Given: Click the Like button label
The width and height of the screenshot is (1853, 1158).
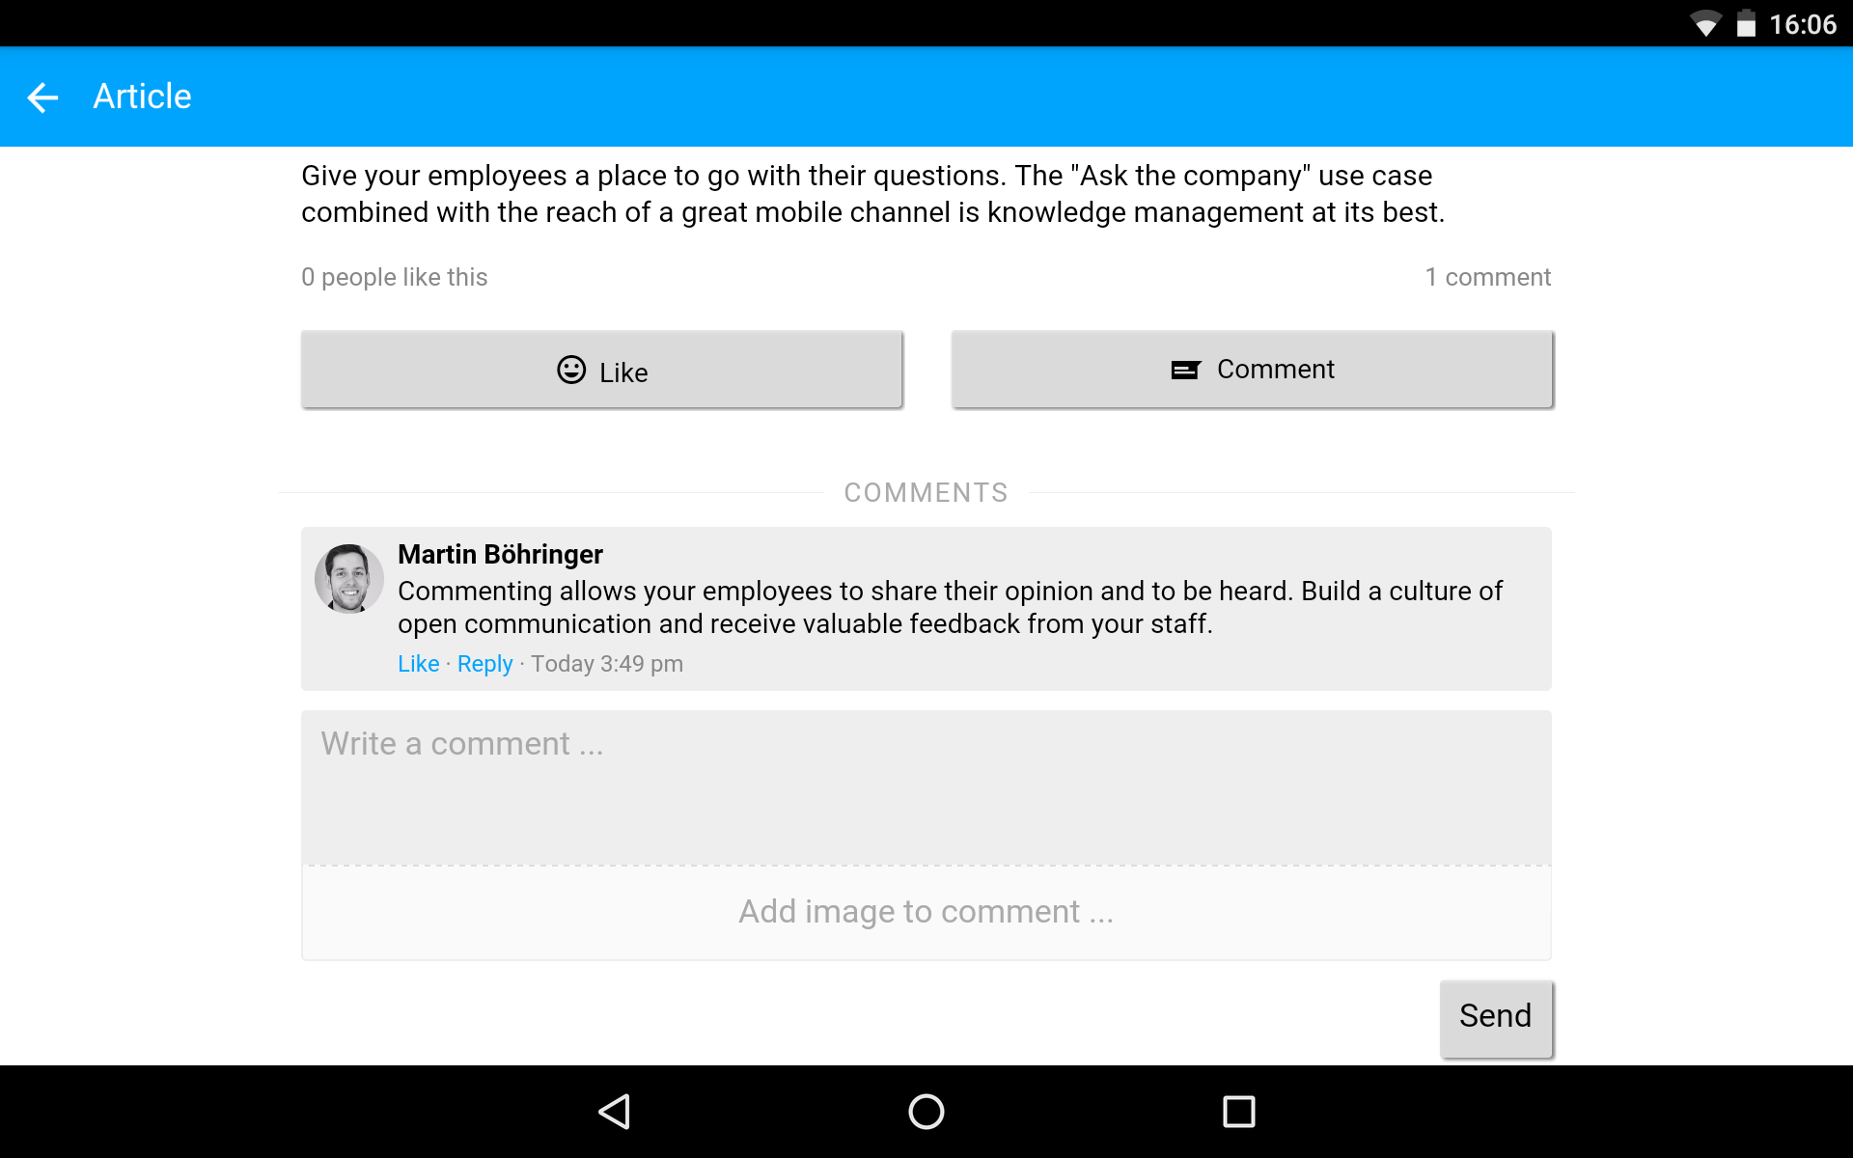Looking at the screenshot, I should [x=623, y=372].
